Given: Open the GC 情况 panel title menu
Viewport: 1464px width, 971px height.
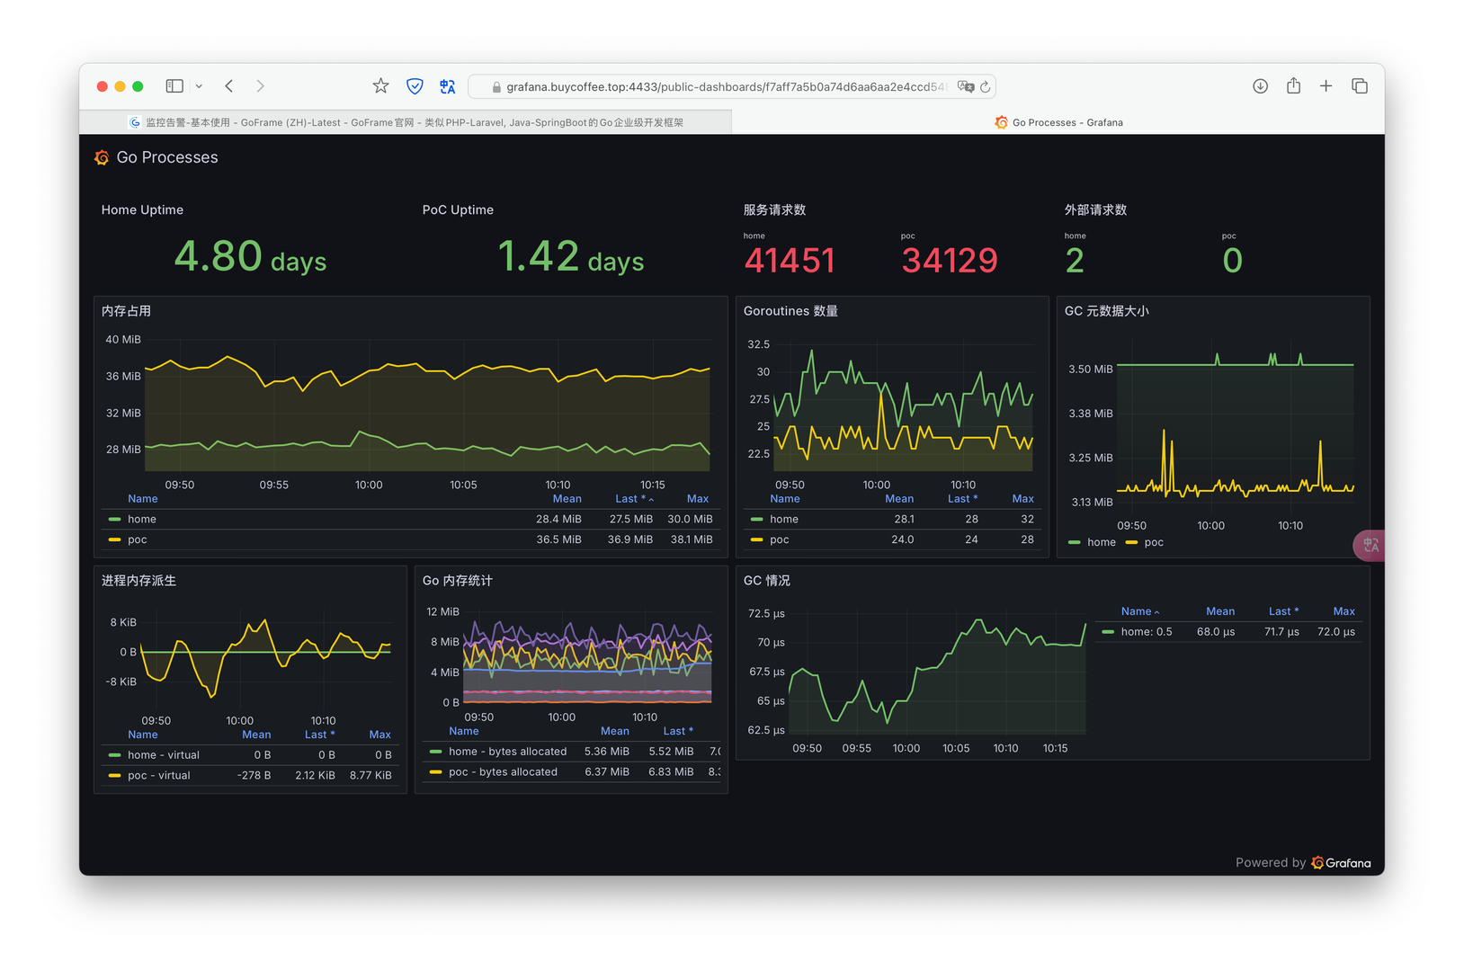Looking at the screenshot, I should pyautogui.click(x=766, y=581).
